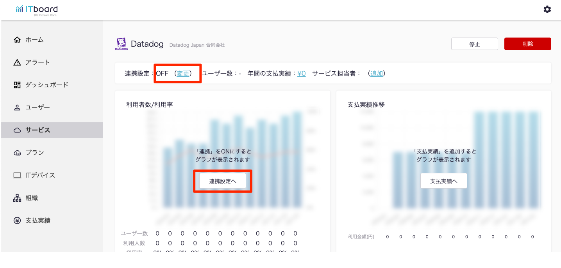Click the 連携設定へ button

(223, 181)
